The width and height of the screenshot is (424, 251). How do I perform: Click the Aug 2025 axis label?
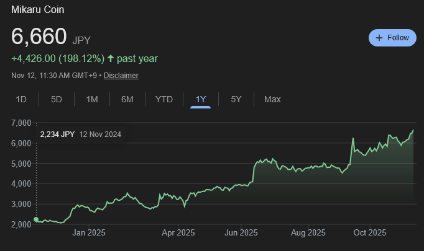[308, 232]
